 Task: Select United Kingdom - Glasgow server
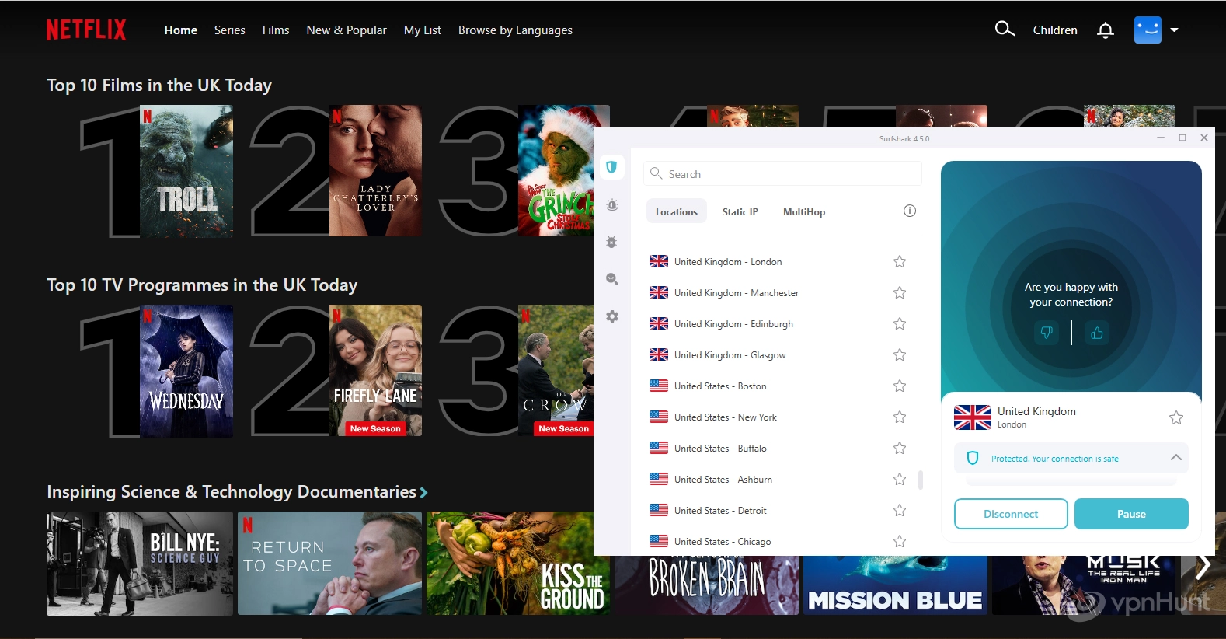[779, 354]
